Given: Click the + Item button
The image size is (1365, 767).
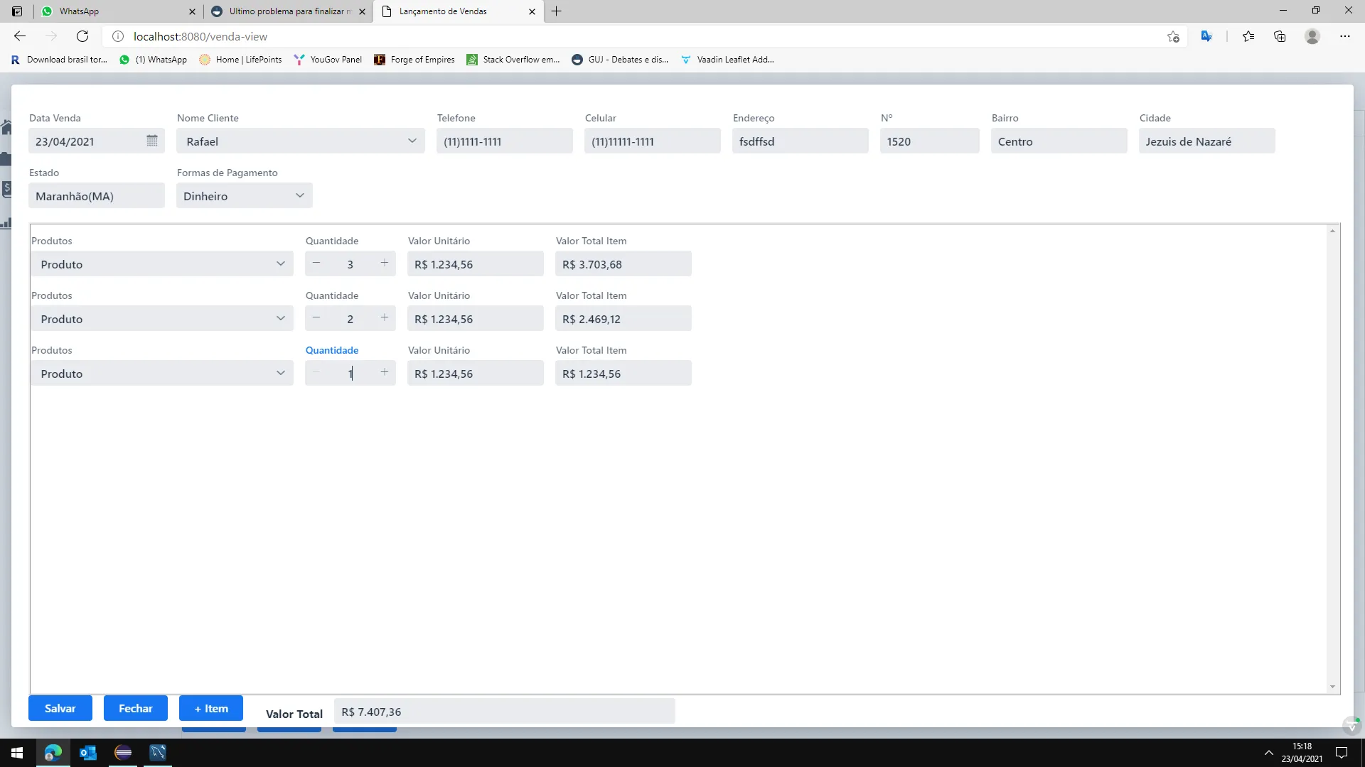Looking at the screenshot, I should pyautogui.click(x=211, y=708).
